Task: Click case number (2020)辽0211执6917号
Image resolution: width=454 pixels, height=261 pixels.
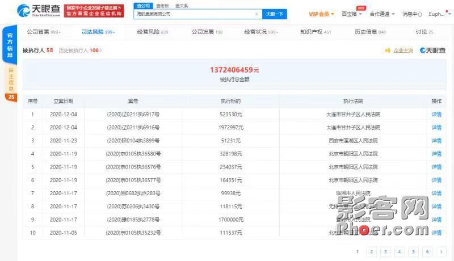Action: 133,114
